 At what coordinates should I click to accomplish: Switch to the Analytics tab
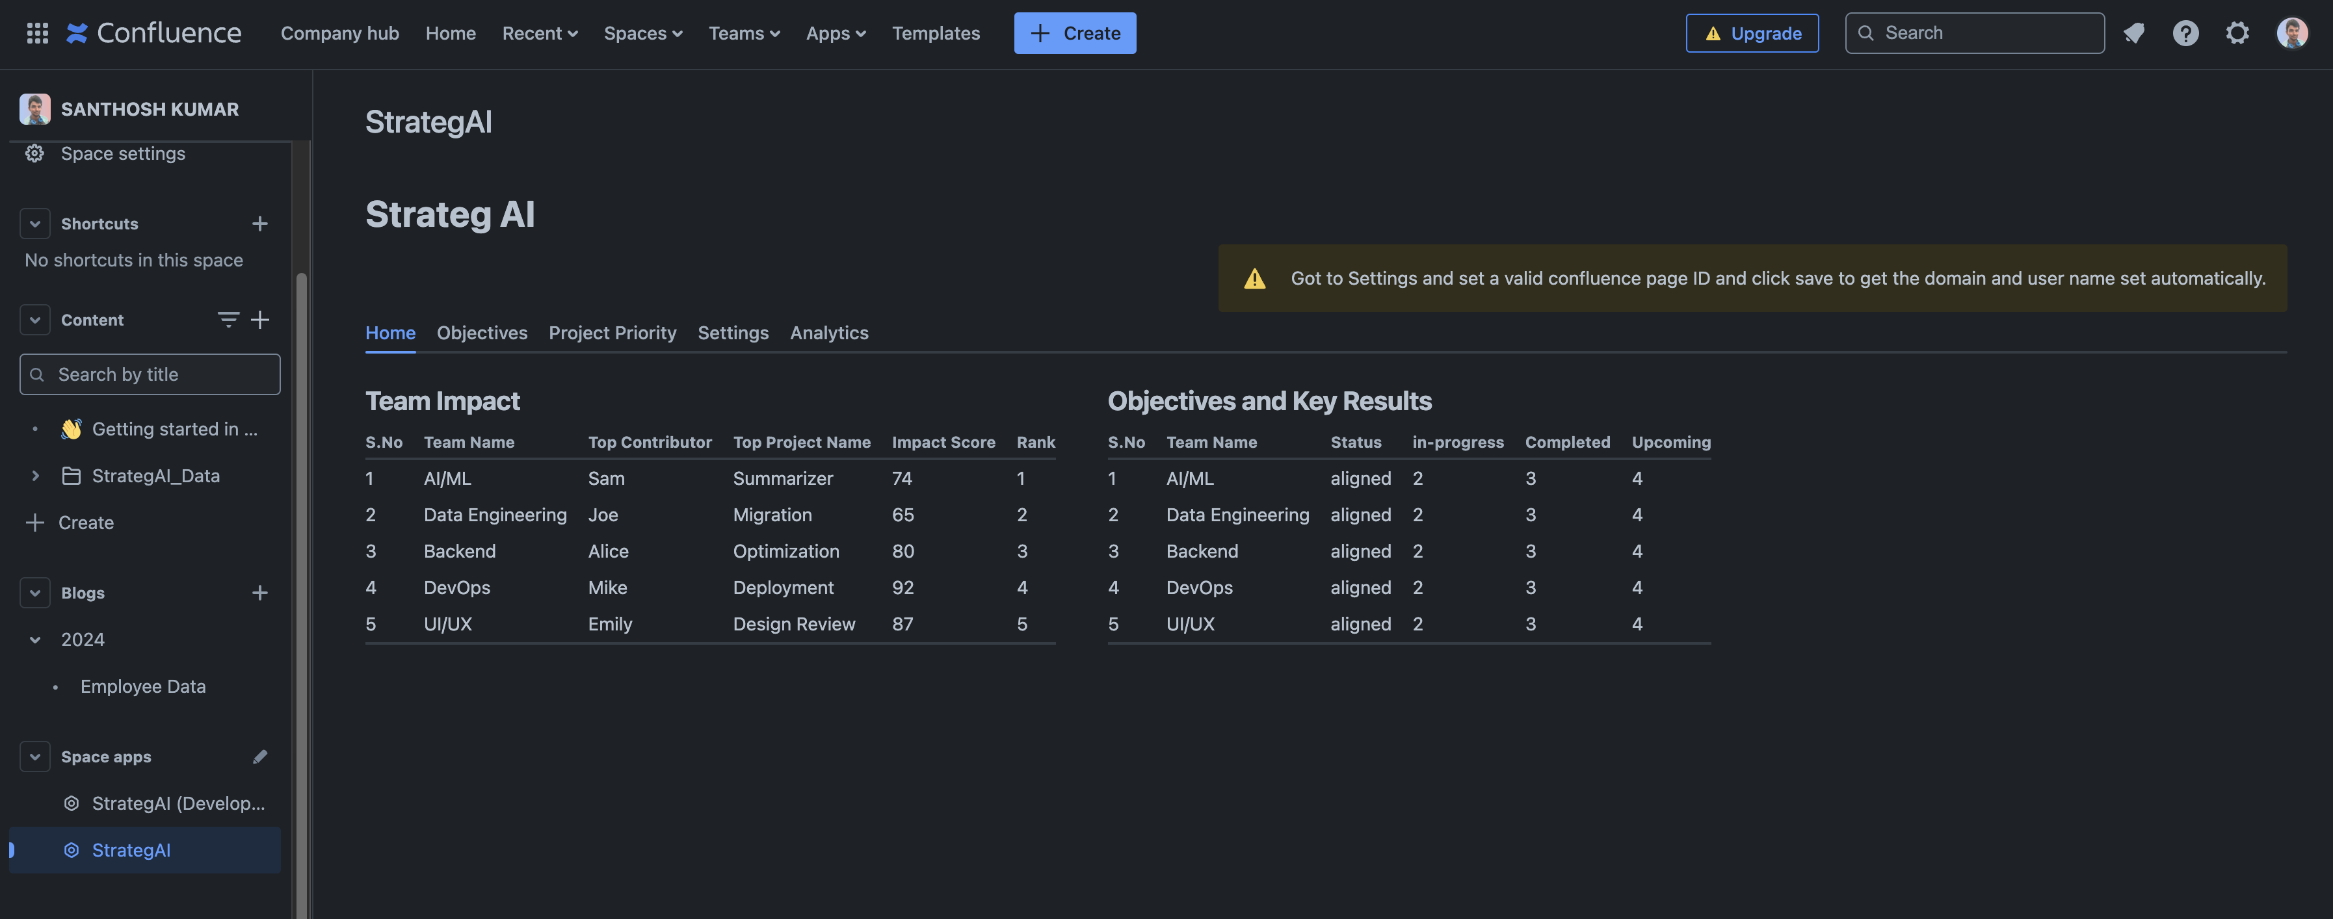point(828,333)
